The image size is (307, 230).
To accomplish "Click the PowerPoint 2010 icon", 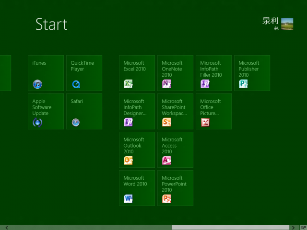I will (166, 199).
